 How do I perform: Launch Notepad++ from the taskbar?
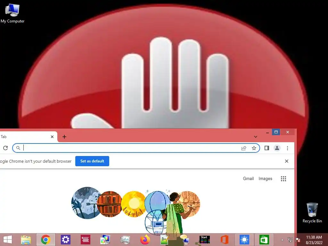(x=164, y=240)
